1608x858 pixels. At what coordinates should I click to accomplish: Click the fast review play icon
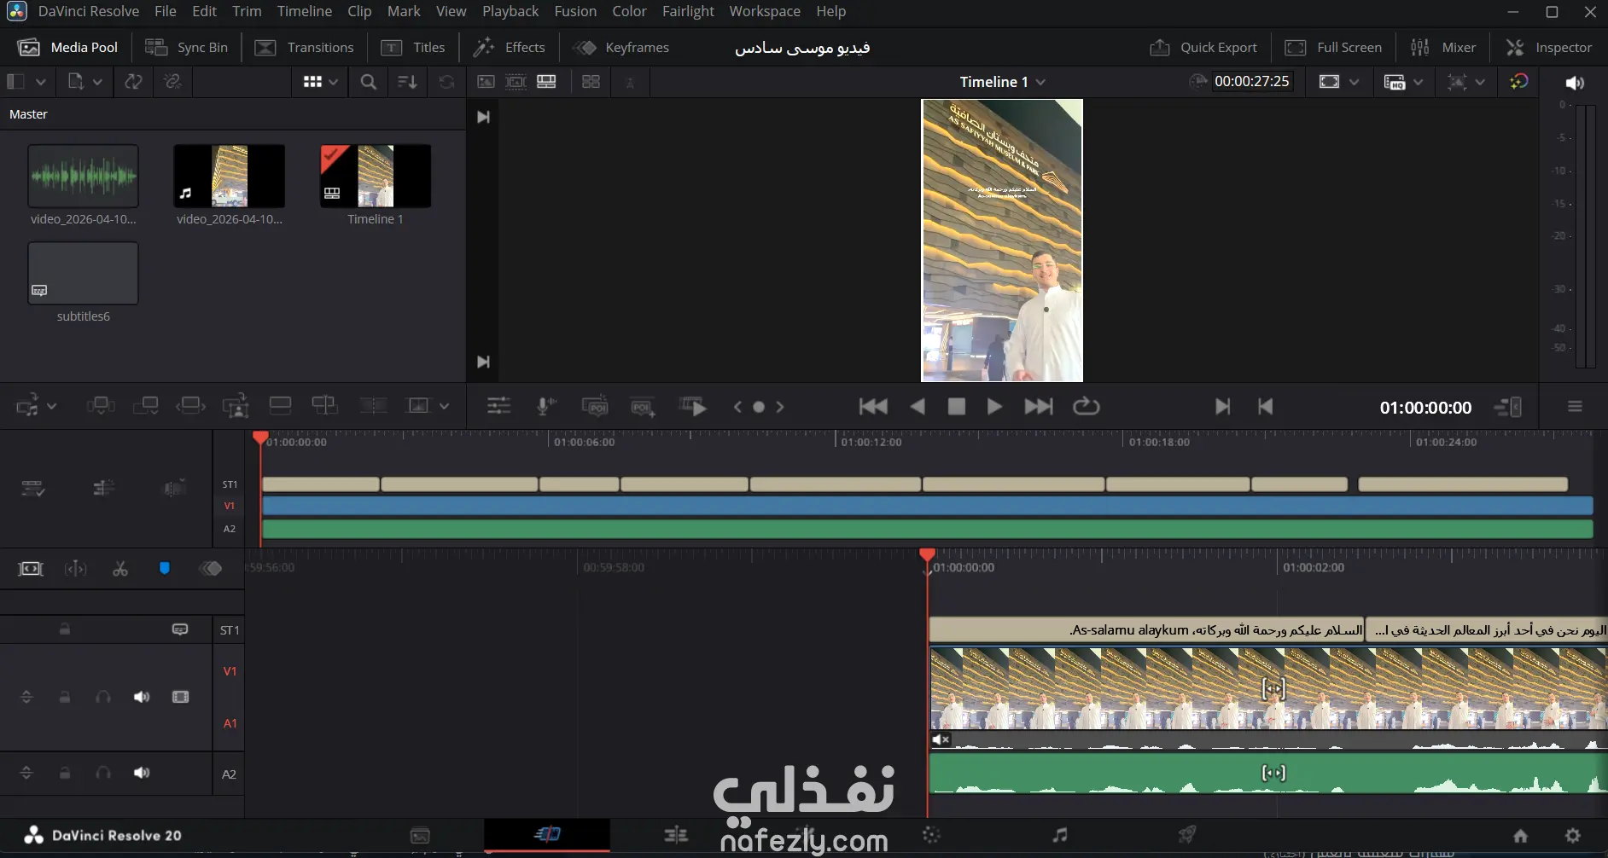point(693,407)
